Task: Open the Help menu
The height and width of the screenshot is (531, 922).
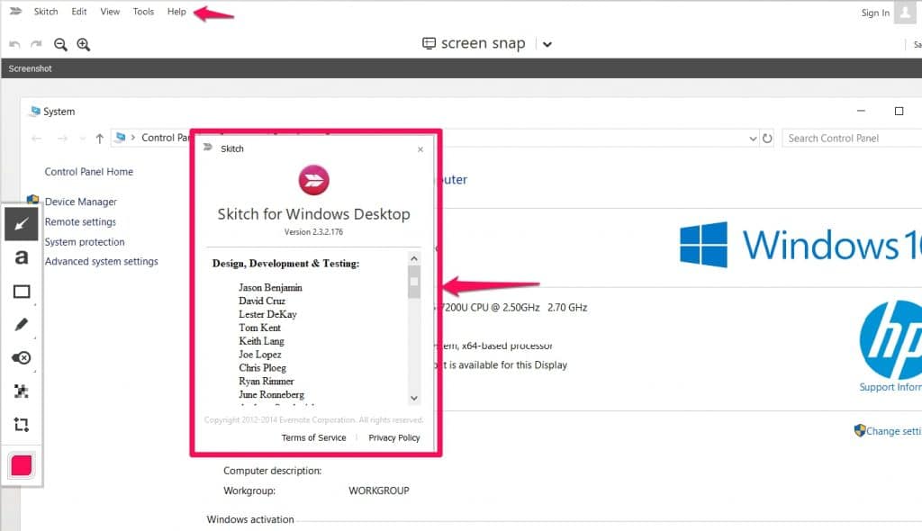Action: pos(176,11)
